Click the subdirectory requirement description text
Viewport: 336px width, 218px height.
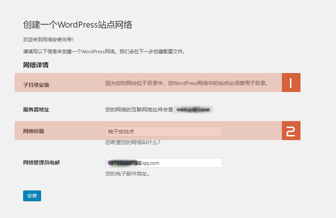tap(187, 83)
